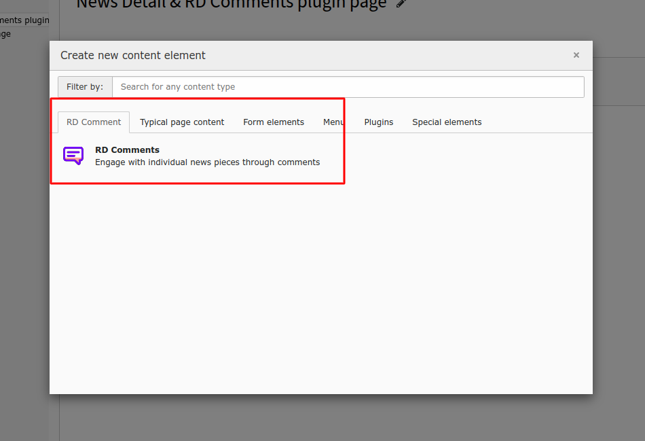
Task: Click the search field for content types
Action: pos(348,87)
